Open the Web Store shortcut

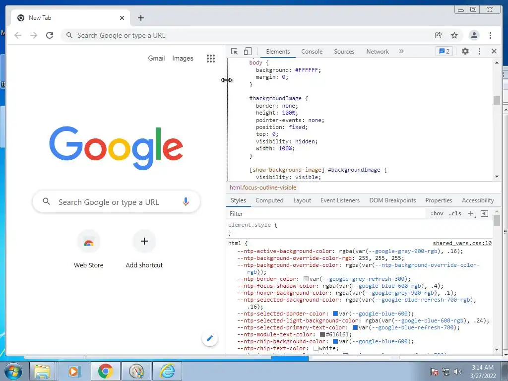[x=88, y=250]
